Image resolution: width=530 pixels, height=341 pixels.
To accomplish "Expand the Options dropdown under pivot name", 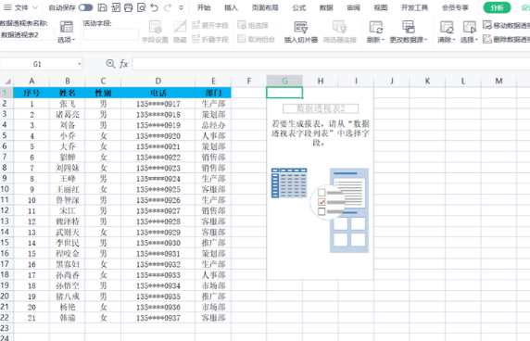I will coord(67,40).
